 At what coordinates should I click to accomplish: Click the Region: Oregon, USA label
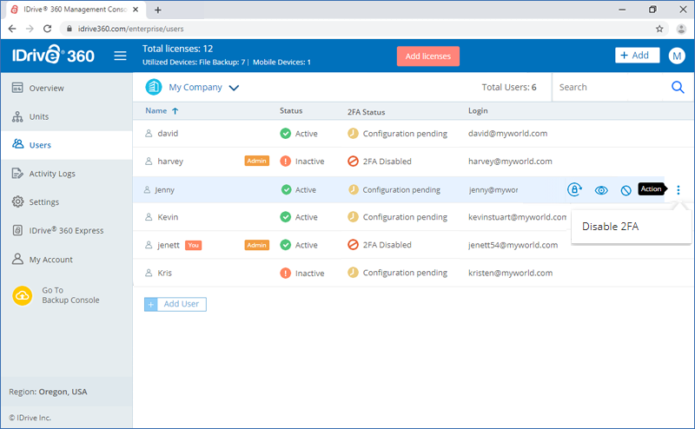[x=48, y=392]
